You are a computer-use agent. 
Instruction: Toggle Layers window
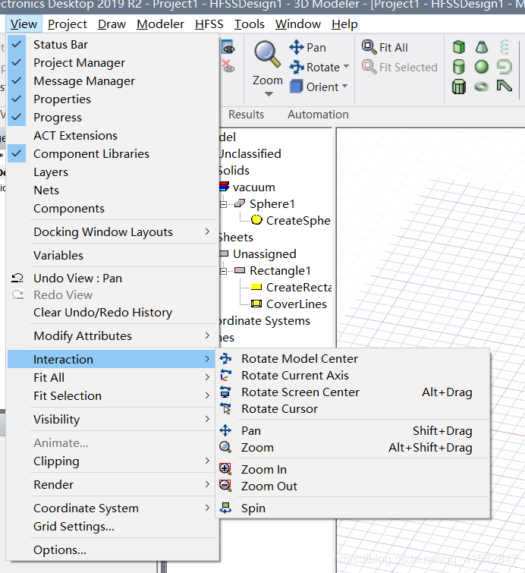(113, 172)
